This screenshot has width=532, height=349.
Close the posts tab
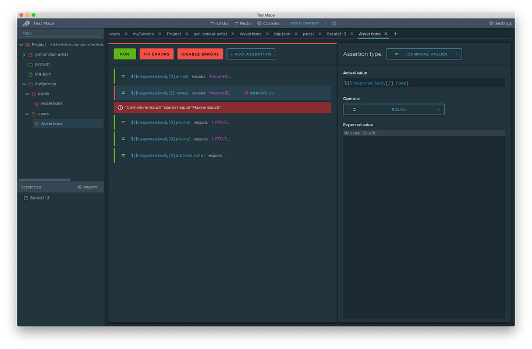tap(320, 34)
